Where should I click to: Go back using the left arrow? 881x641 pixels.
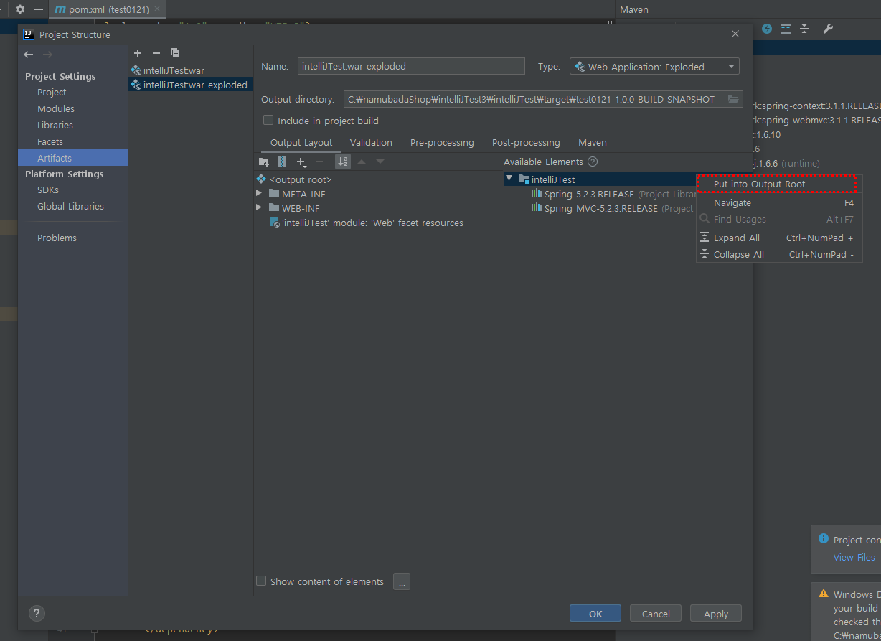[x=29, y=55]
